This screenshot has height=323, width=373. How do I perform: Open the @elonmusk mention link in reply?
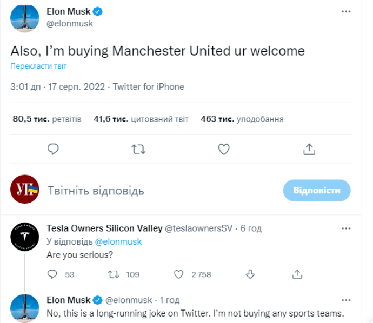[x=118, y=241]
